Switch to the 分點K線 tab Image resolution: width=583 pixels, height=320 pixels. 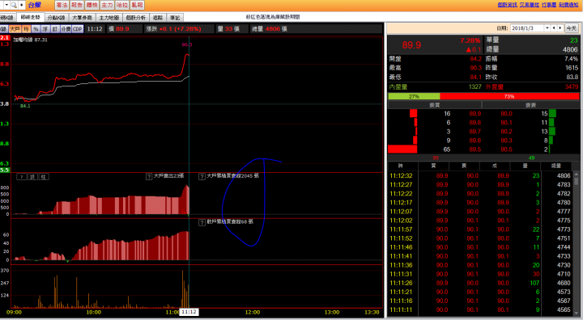click(57, 18)
